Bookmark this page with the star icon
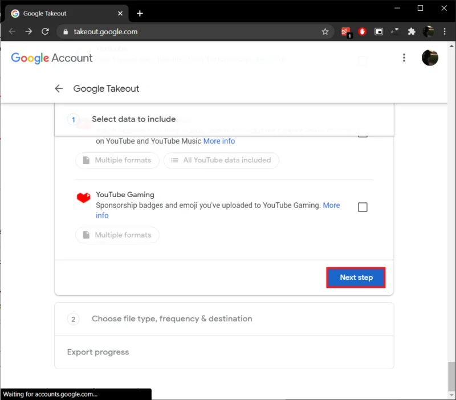 click(325, 32)
